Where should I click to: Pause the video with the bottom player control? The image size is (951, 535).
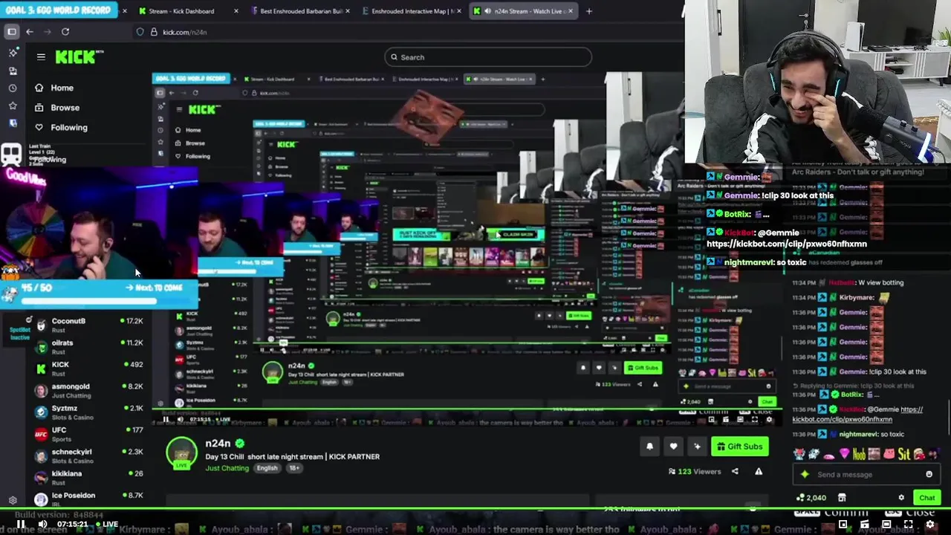click(x=21, y=524)
